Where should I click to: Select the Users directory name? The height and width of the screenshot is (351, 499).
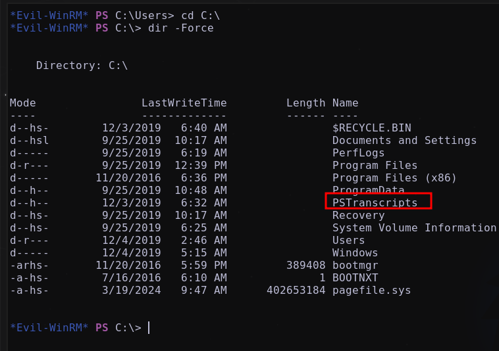point(348,240)
